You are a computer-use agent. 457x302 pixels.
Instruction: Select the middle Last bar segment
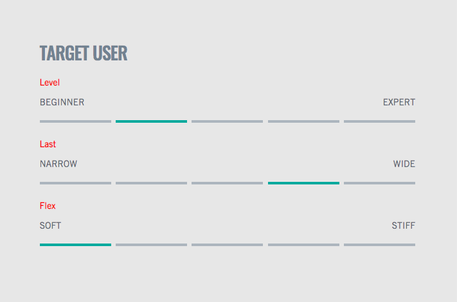tap(228, 183)
